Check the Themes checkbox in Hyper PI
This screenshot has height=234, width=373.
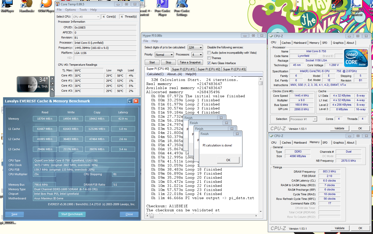(209, 58)
